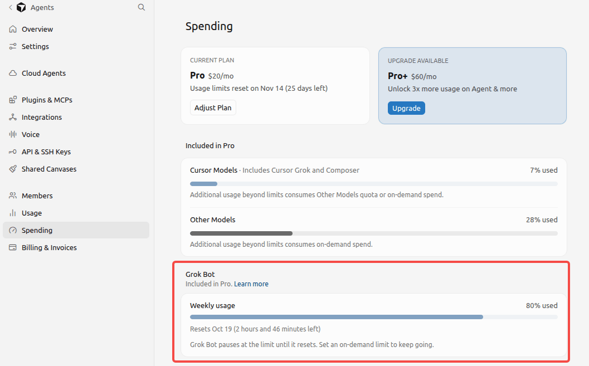Click the Cloud Agents cloud icon
Image resolution: width=589 pixels, height=366 pixels.
pos(13,73)
